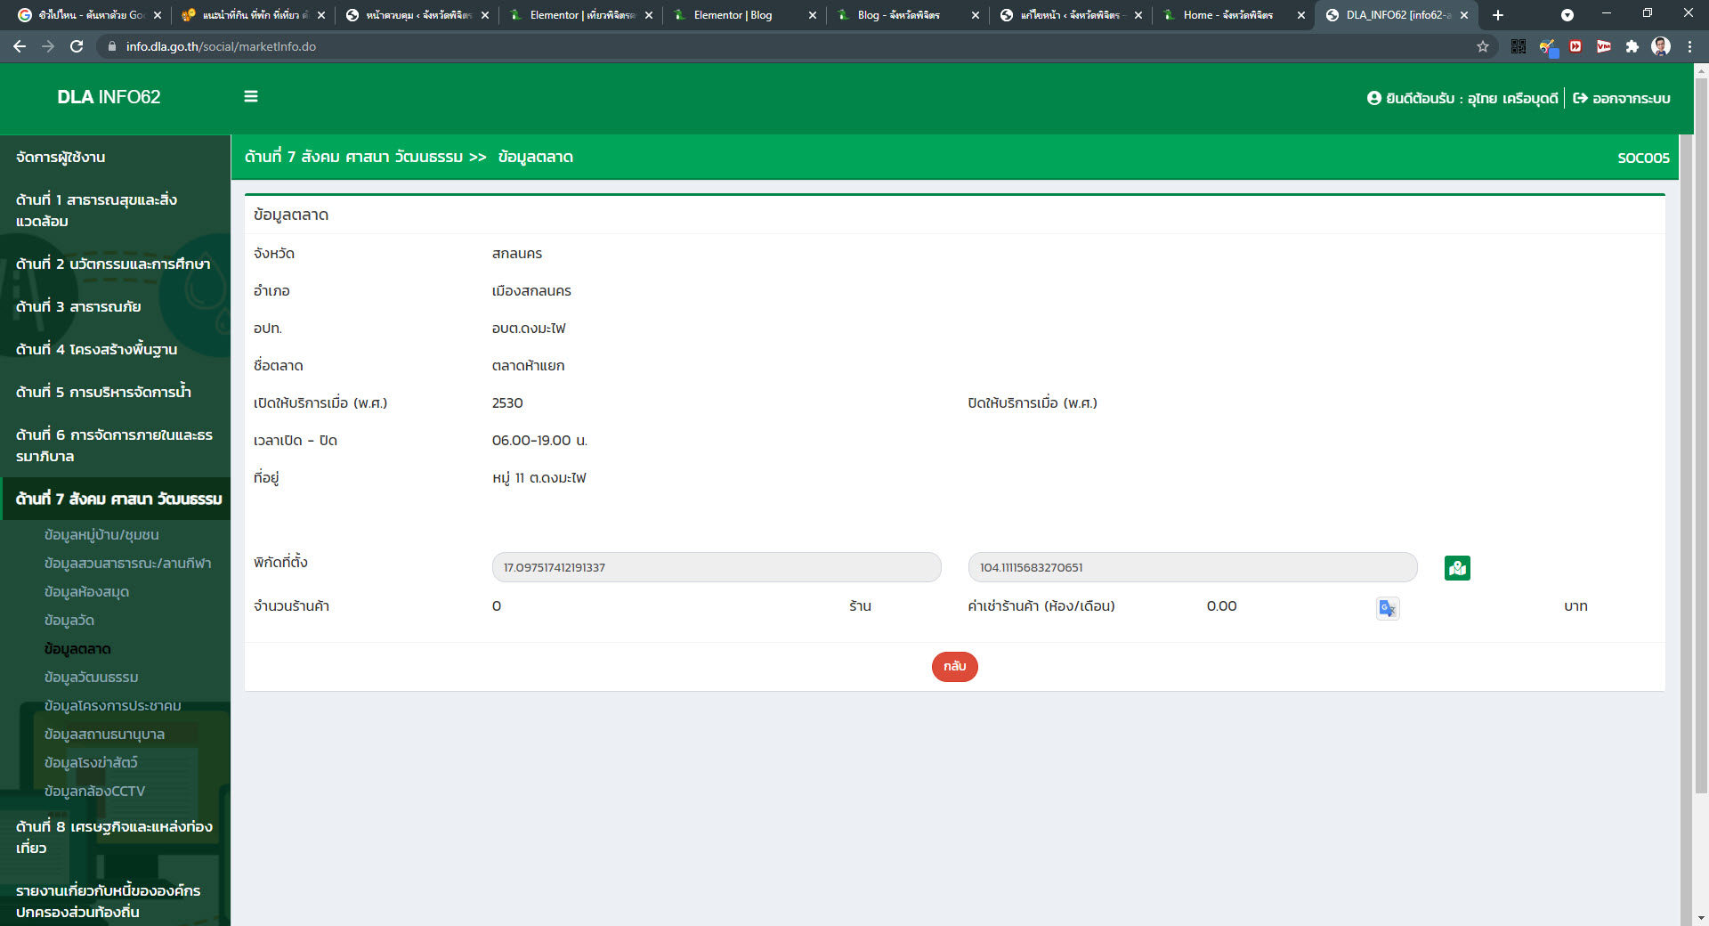This screenshot has height=926, width=1709.
Task: Click the latitude coordinate field
Action: (x=716, y=567)
